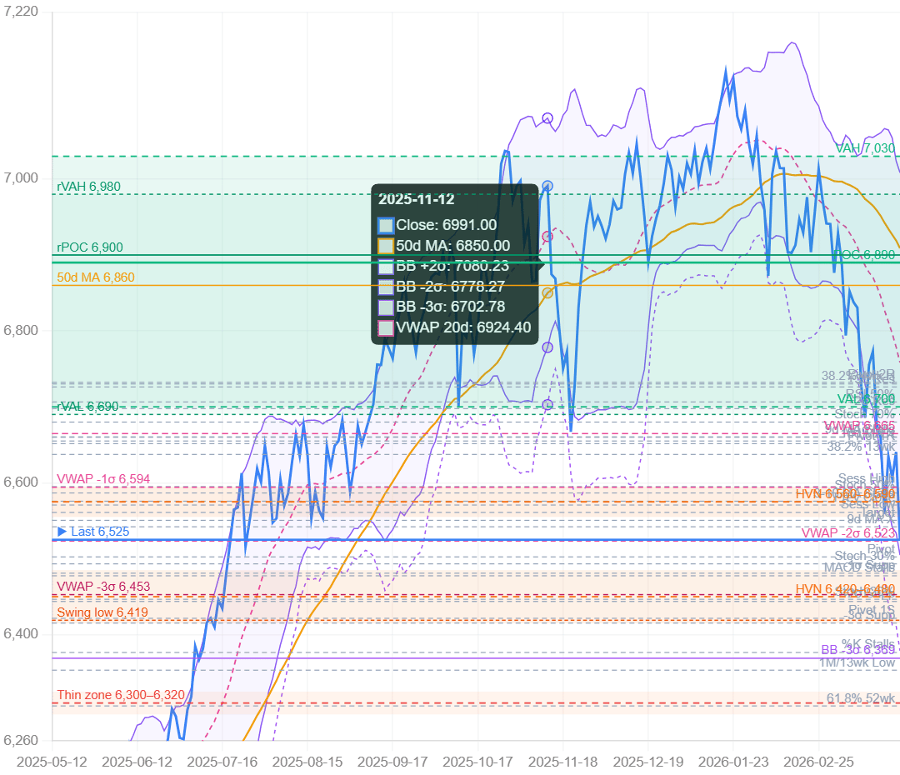Screen dimensions: 900x775
Task: Click the 7,000 y-axis tick label
Action: pyautogui.click(x=23, y=178)
